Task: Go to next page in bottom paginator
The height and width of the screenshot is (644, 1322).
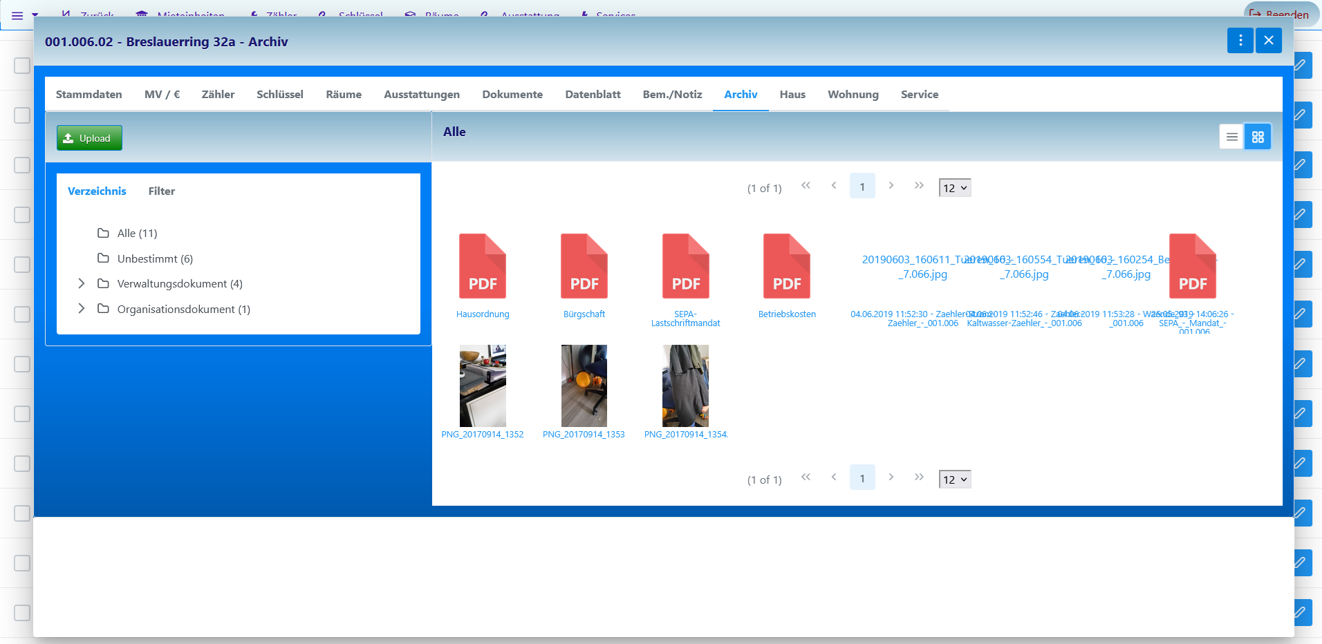Action: click(x=891, y=477)
